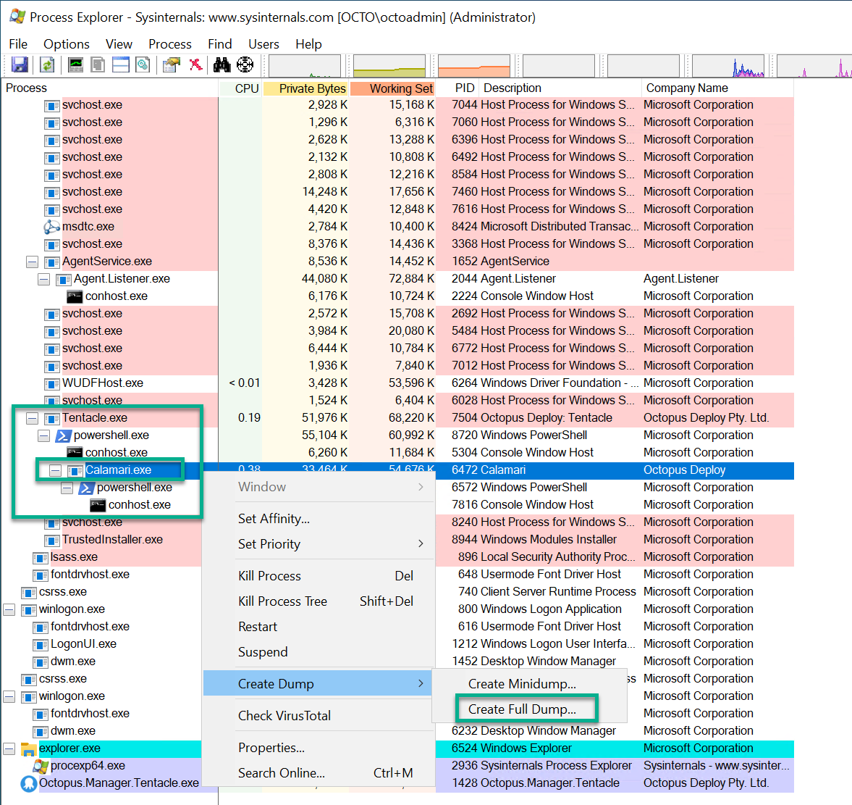This screenshot has width=852, height=805.
Task: Toggle the lower pane view
Action: 120,64
